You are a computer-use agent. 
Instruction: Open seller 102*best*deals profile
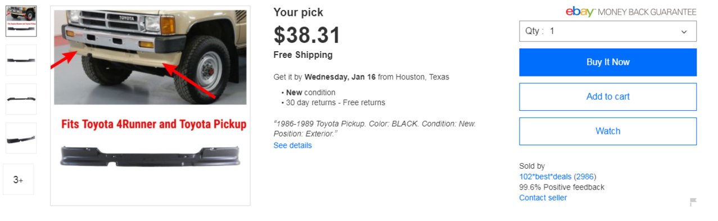pyautogui.click(x=545, y=177)
